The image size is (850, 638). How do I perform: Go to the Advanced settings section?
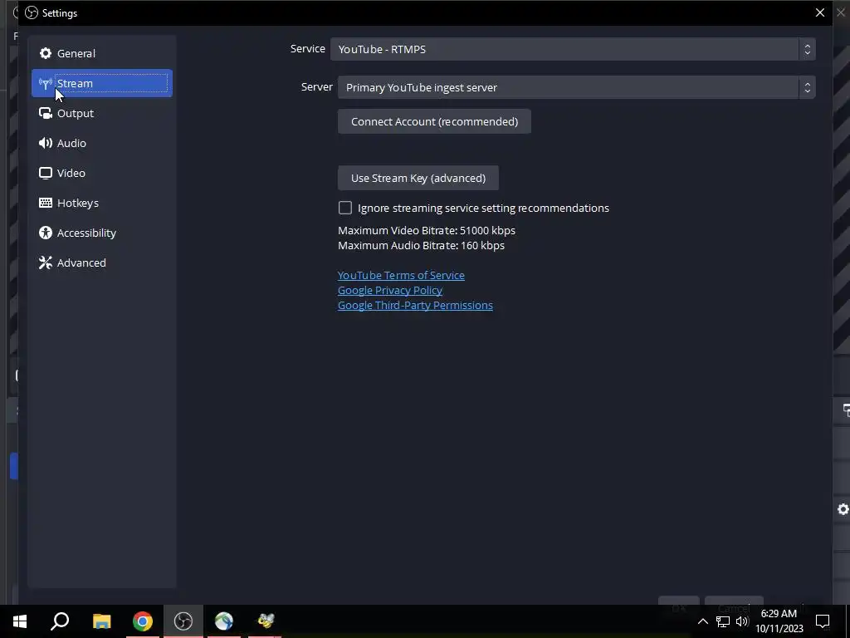point(102,262)
